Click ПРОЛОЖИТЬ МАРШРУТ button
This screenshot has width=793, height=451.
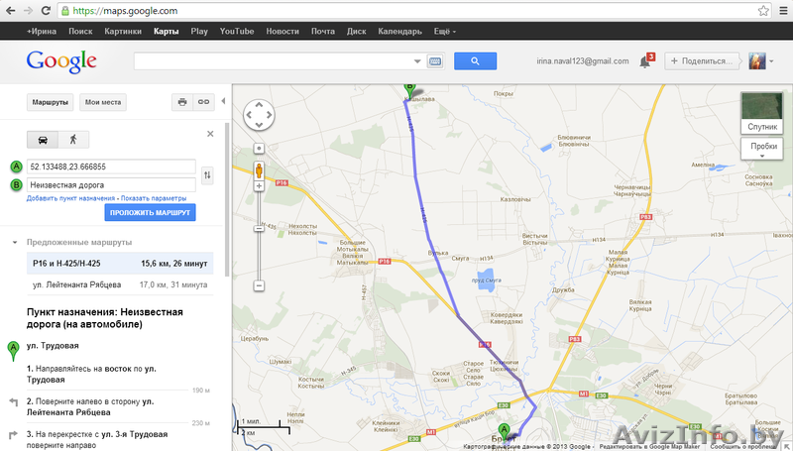(150, 213)
